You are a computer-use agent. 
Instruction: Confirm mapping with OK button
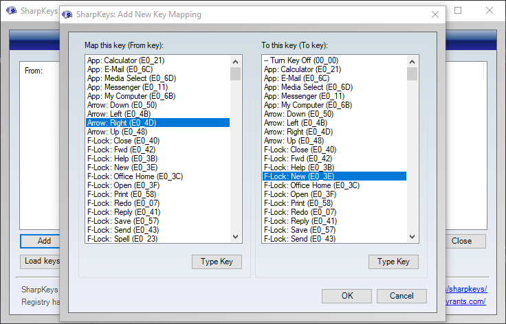pos(347,296)
